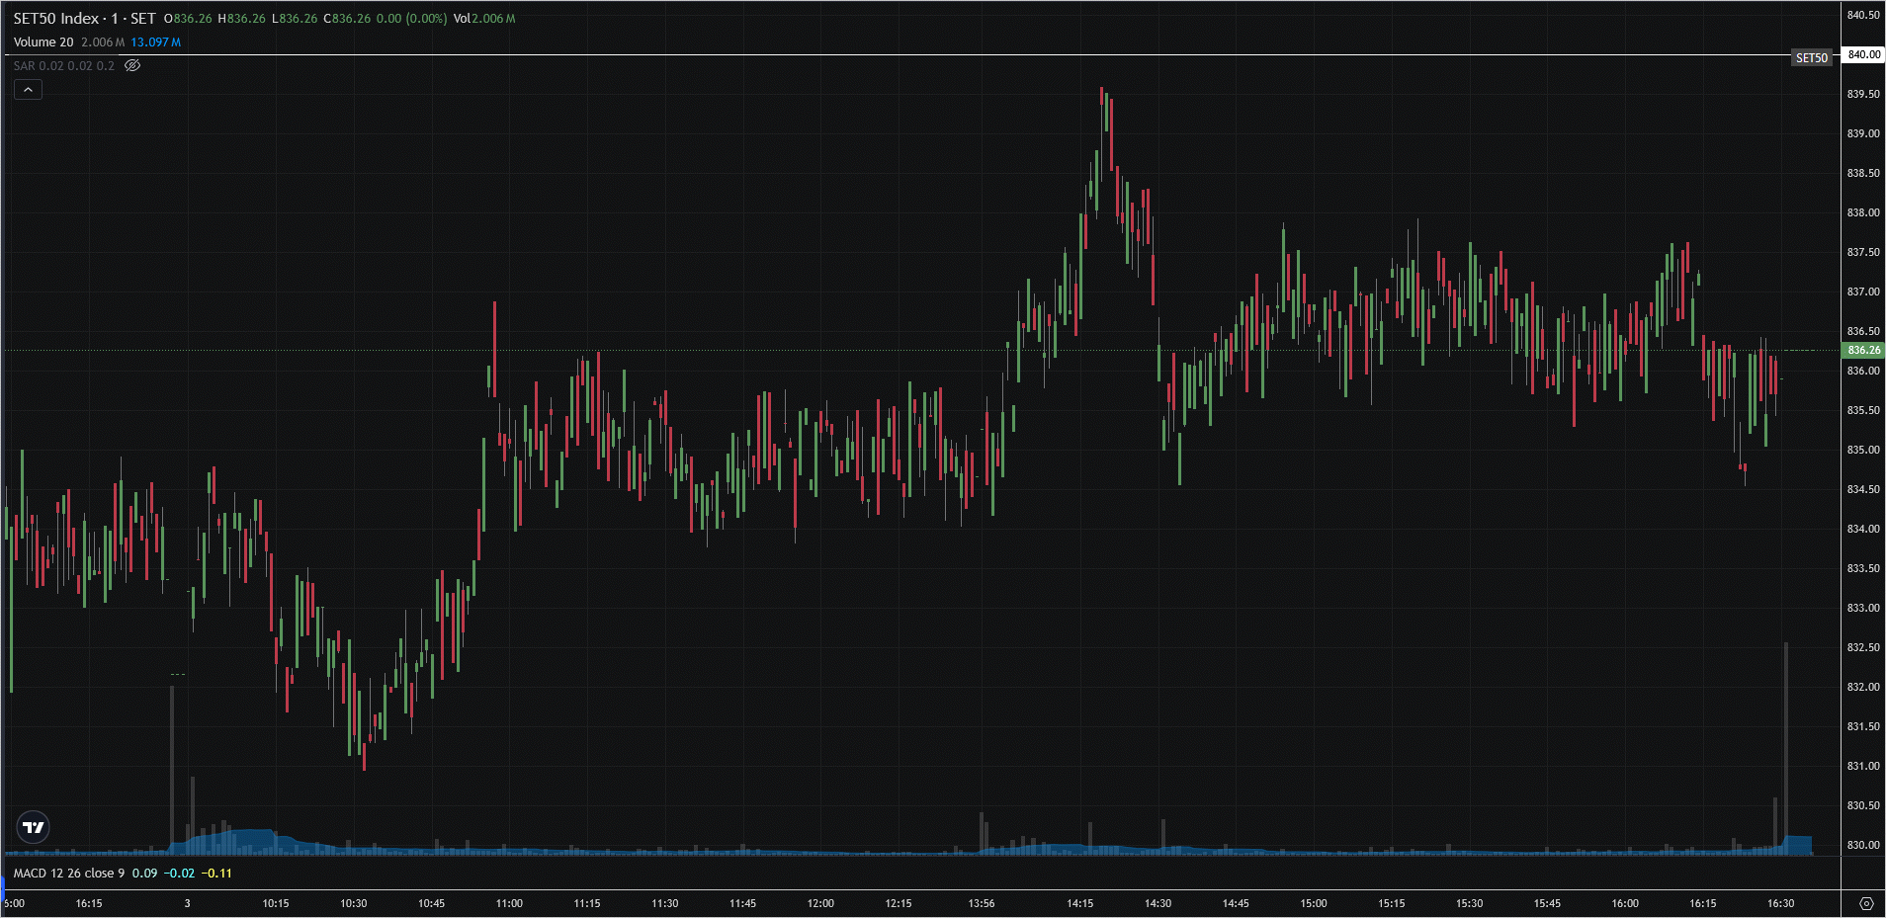Viewport: 1886px width, 918px height.
Task: Click the TradingView logo badge
Action: (x=34, y=827)
